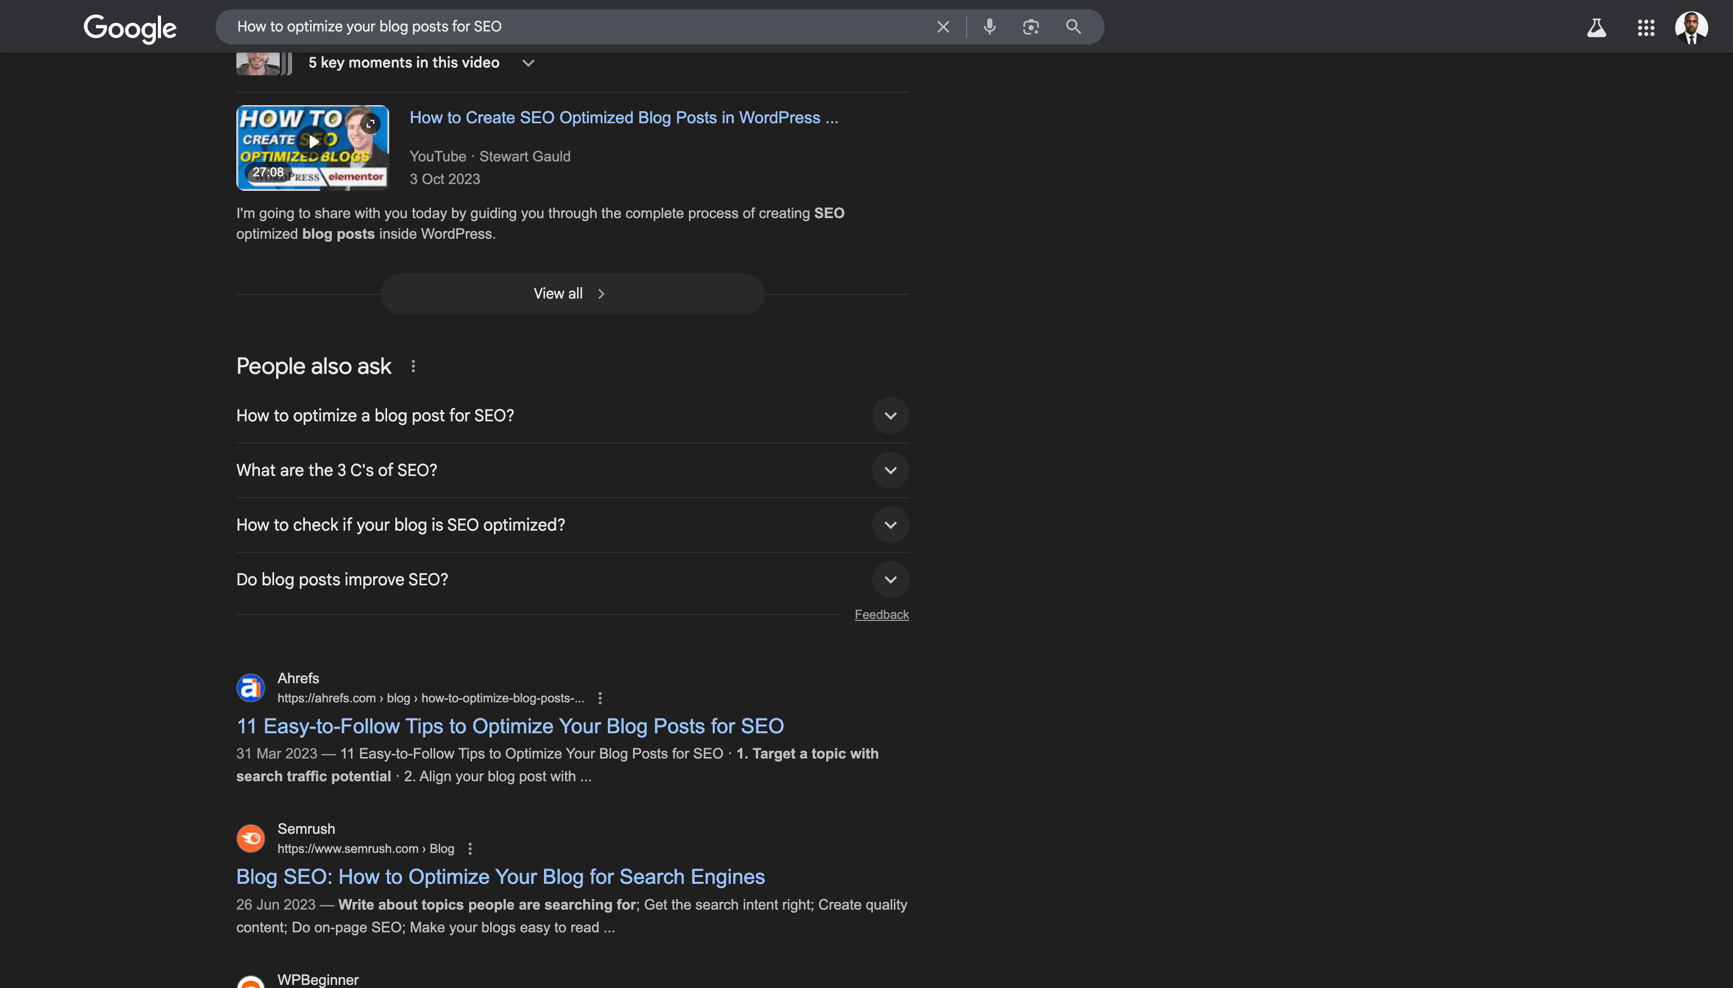1733x988 pixels.
Task: Click the magnifying glass search icon
Action: [1073, 27]
